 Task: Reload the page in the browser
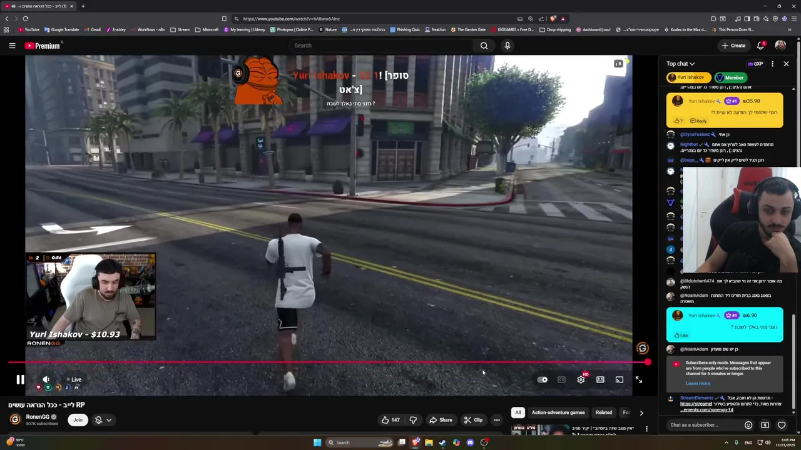25,19
